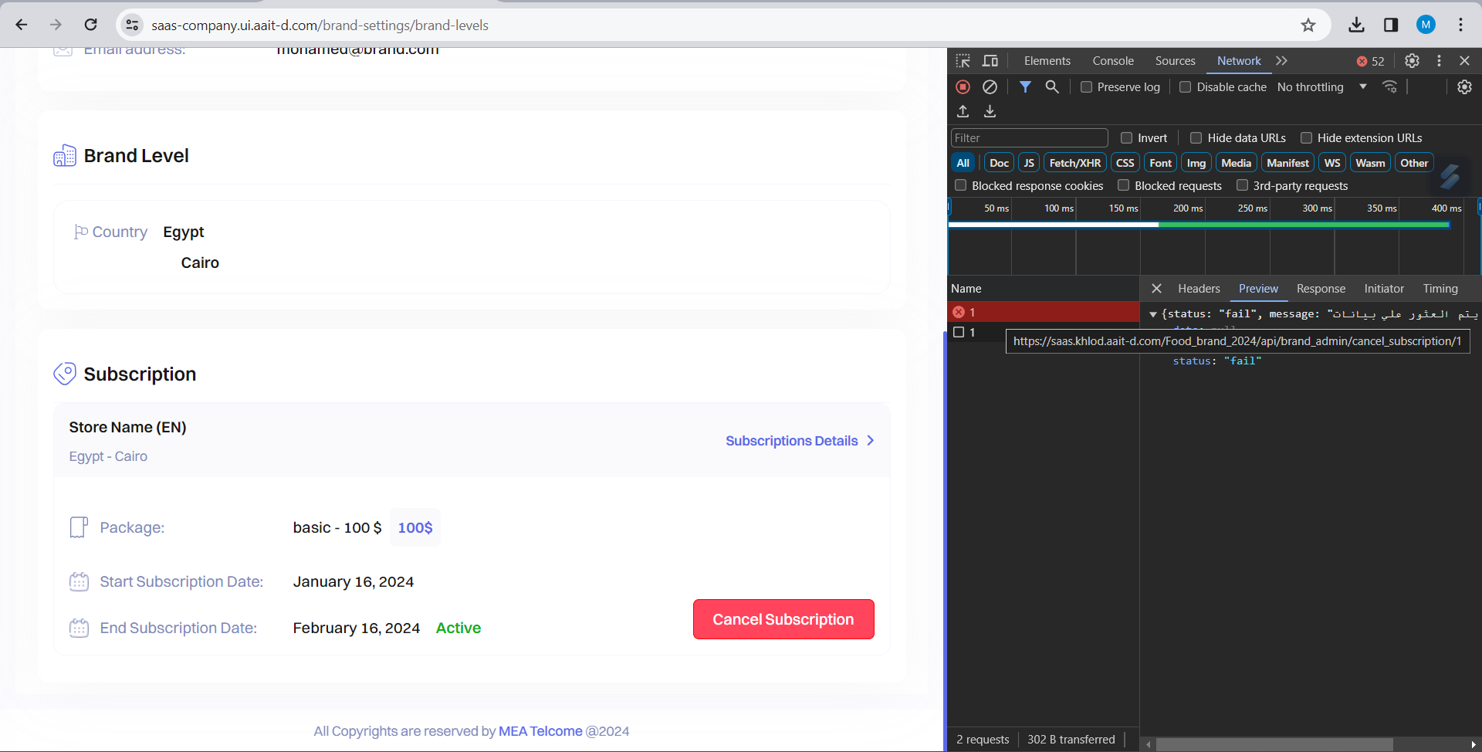Toggle the device toolbar icon
The height and width of the screenshot is (752, 1482).
990,61
